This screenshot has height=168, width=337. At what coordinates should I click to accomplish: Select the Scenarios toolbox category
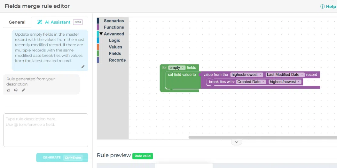(114, 21)
